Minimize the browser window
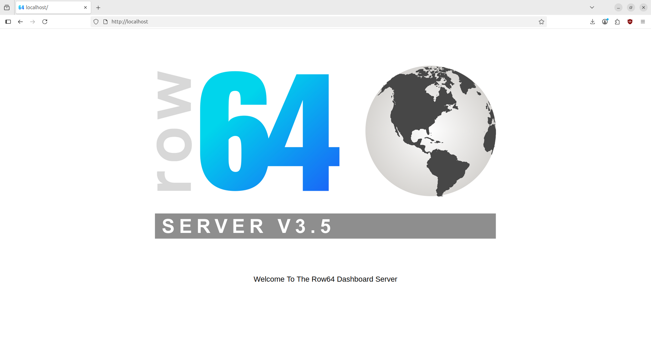651x363 pixels. click(618, 7)
